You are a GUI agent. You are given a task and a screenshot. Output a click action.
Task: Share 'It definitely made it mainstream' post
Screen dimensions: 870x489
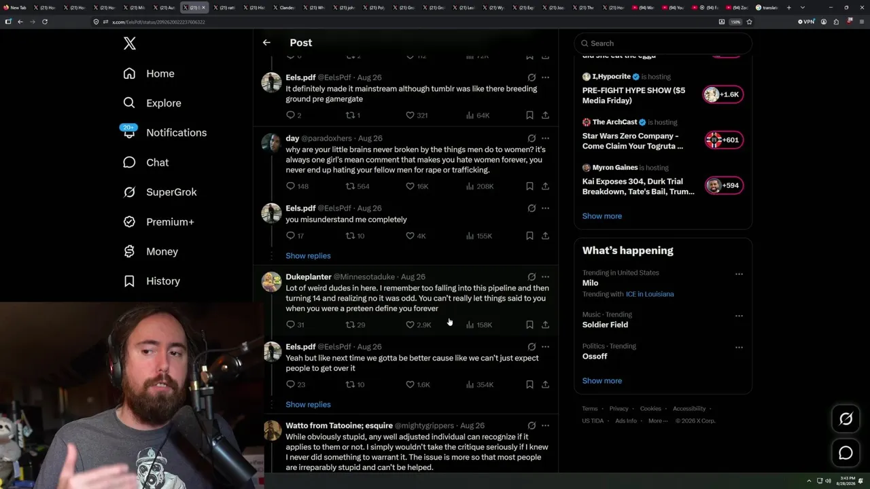coord(545,115)
